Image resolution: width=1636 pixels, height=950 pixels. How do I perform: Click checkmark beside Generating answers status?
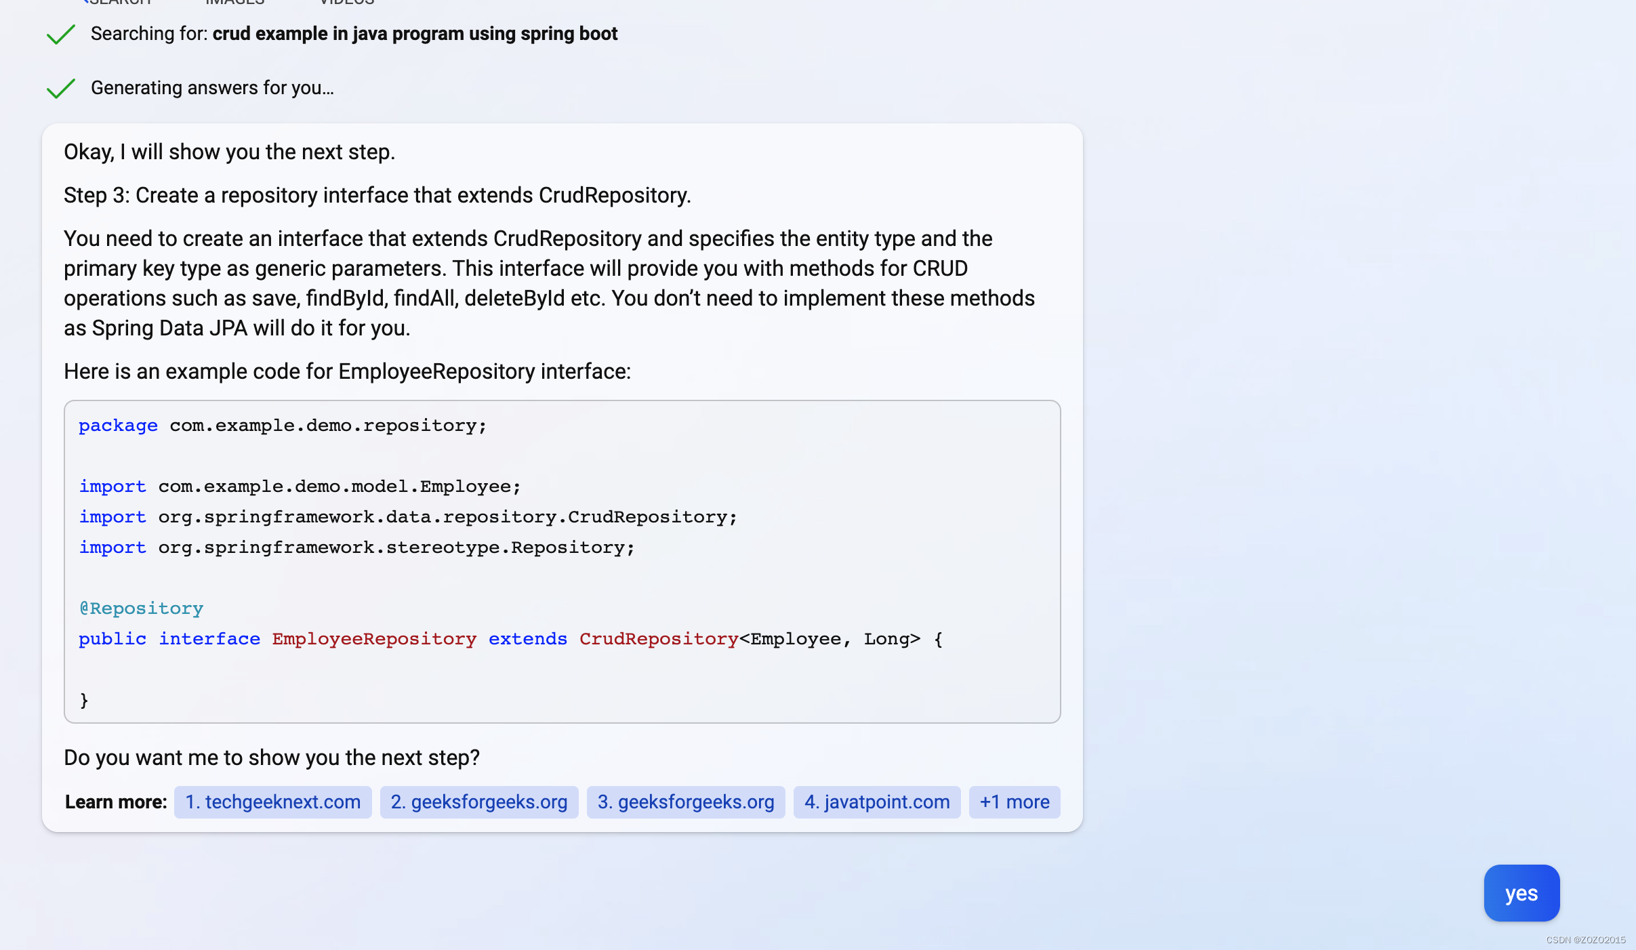(x=60, y=87)
